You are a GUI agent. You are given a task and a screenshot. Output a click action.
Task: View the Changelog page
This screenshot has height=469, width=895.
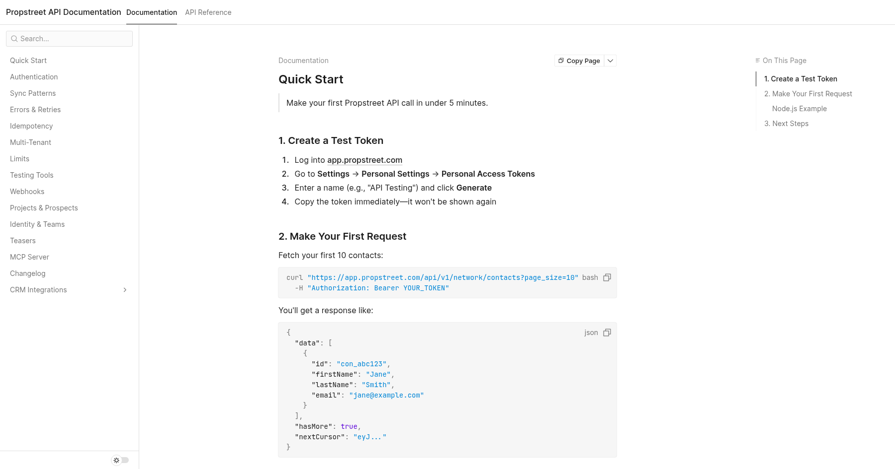(x=27, y=273)
